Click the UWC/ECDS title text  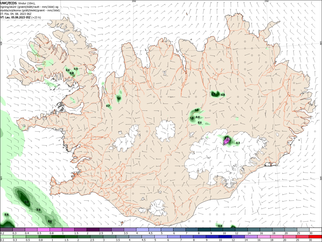click(8, 3)
